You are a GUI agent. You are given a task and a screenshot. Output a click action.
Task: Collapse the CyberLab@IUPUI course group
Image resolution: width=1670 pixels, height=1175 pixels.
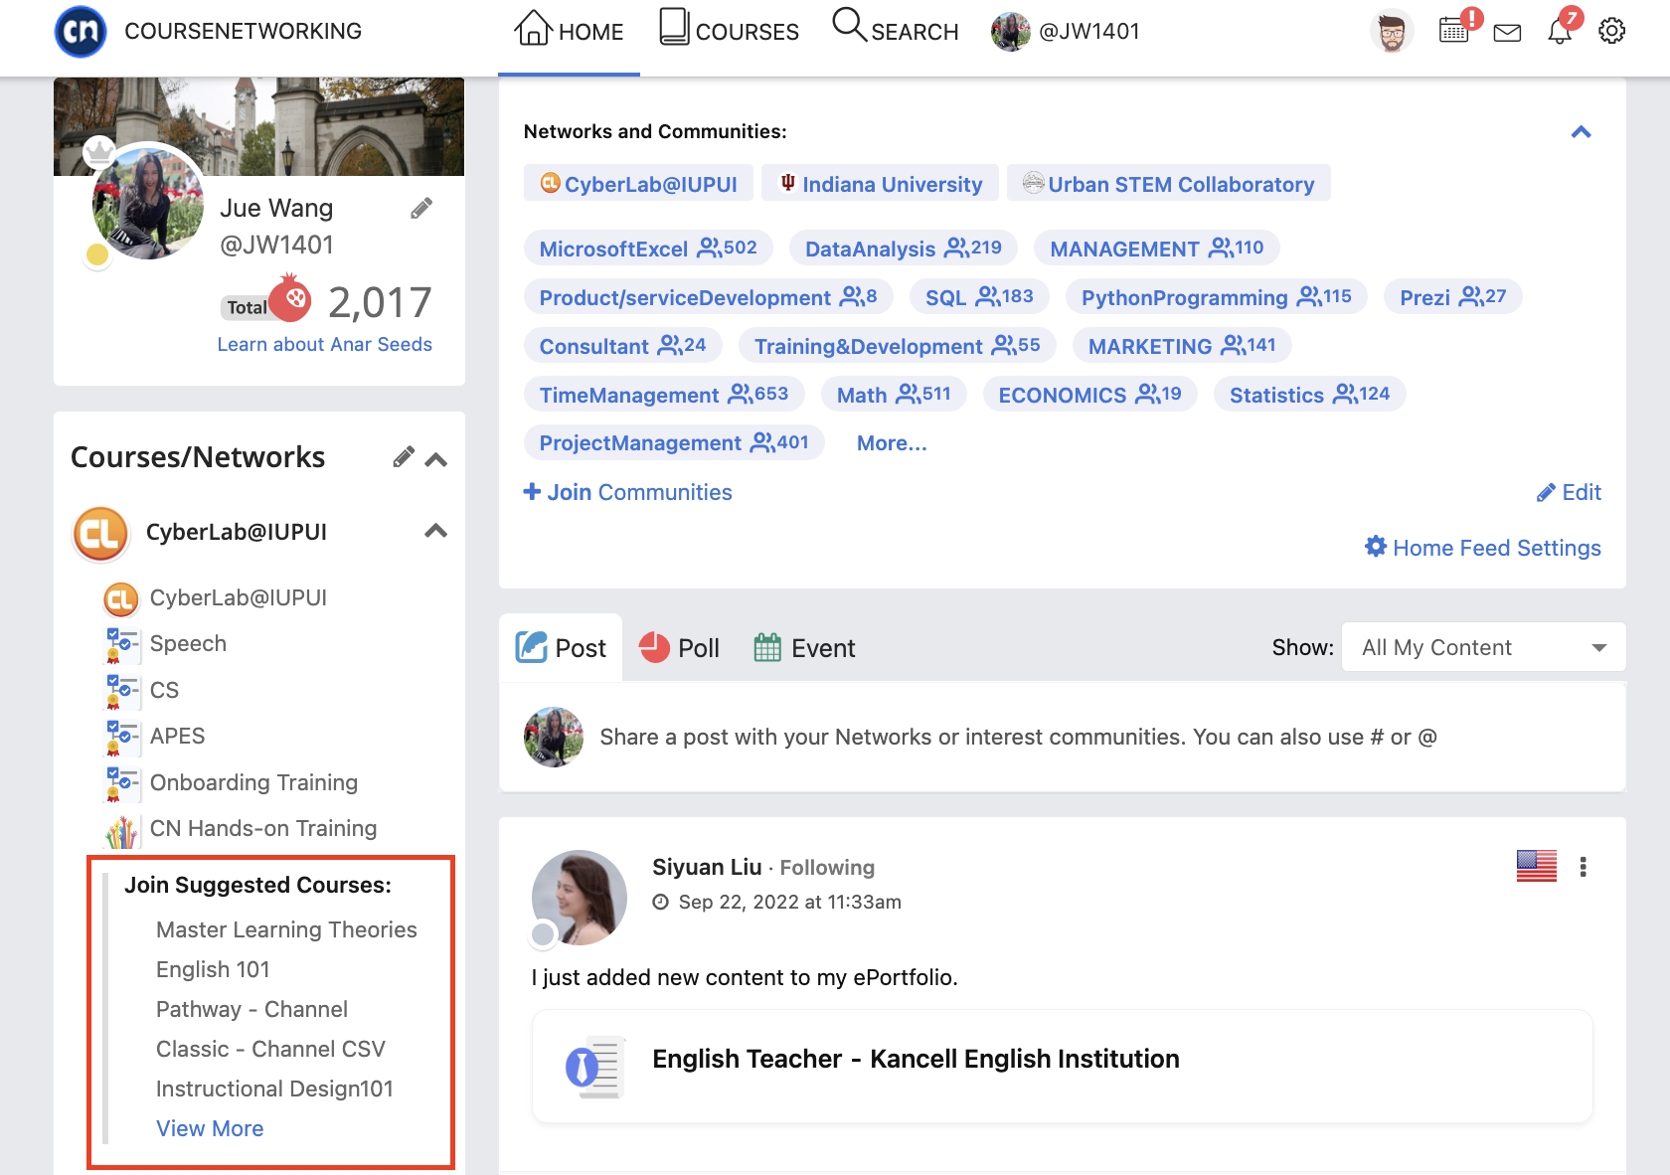[x=435, y=531]
